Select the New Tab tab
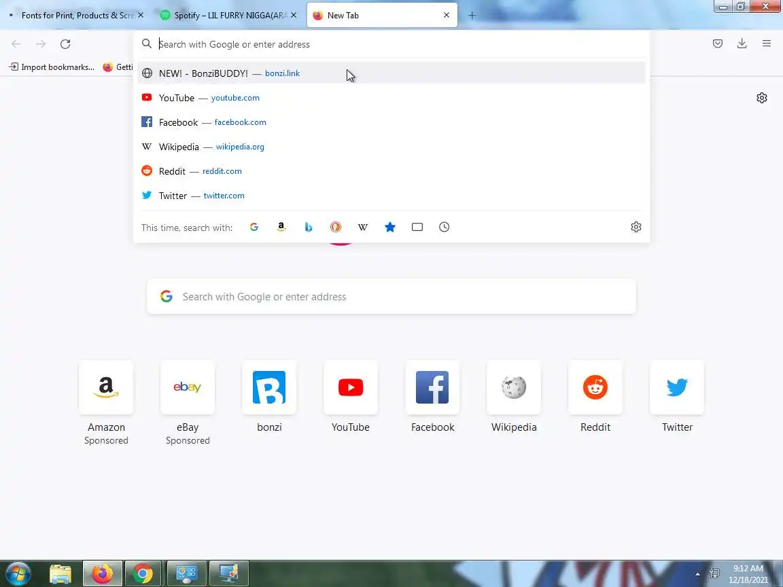The image size is (783, 587). (382, 16)
